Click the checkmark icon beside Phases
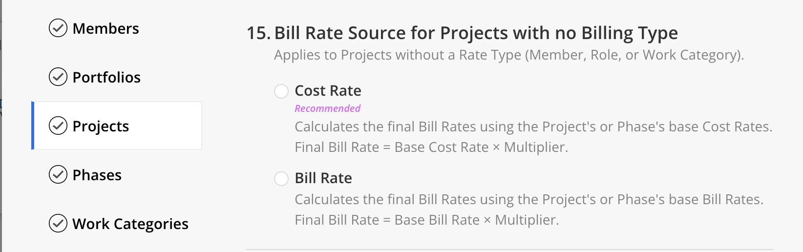Viewport: 803px width, 252px height. [x=58, y=175]
